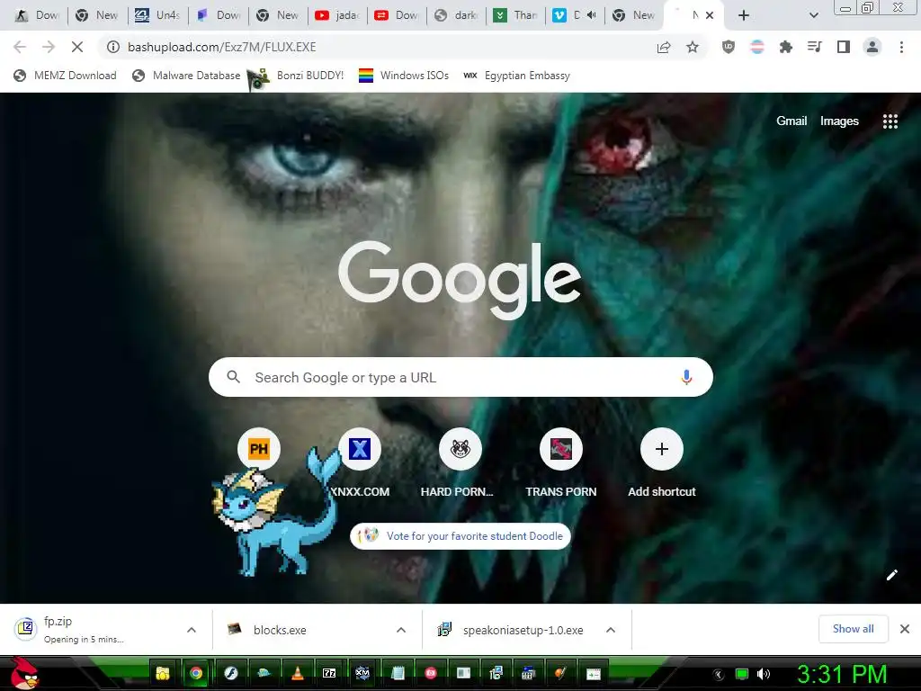The width and height of the screenshot is (921, 691).
Task: Open the speakoniasetup-1.0.exe download item
Action: 512,630
